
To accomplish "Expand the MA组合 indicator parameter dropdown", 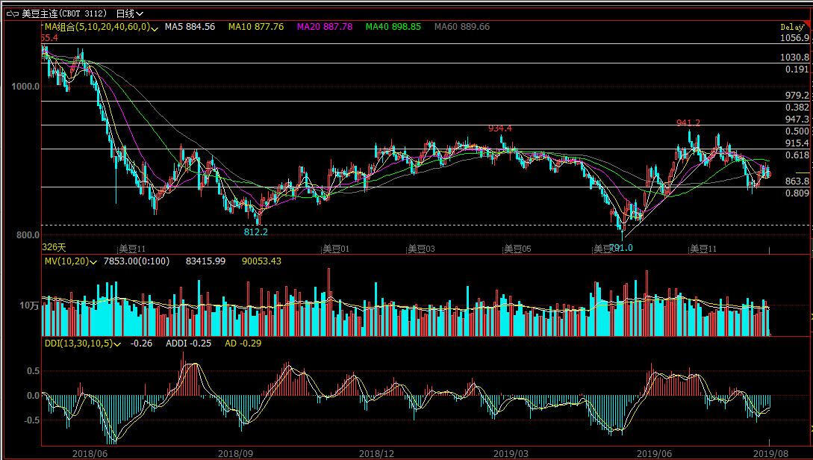I will point(155,27).
